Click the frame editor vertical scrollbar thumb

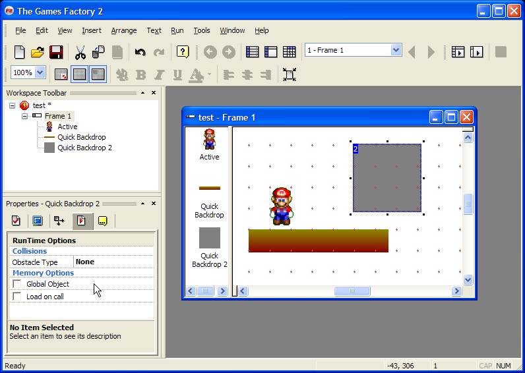(x=468, y=204)
